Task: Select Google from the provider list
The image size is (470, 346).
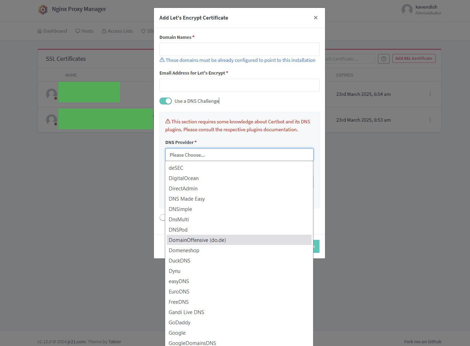Action: click(239, 333)
